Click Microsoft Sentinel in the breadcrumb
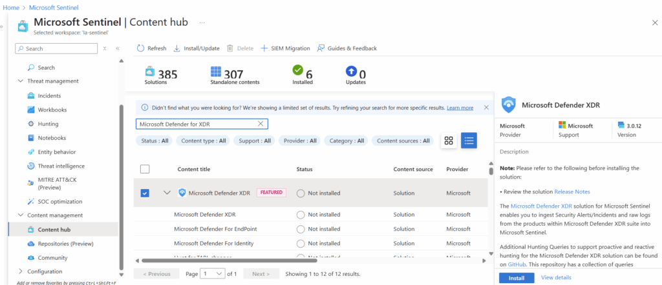 tap(54, 8)
